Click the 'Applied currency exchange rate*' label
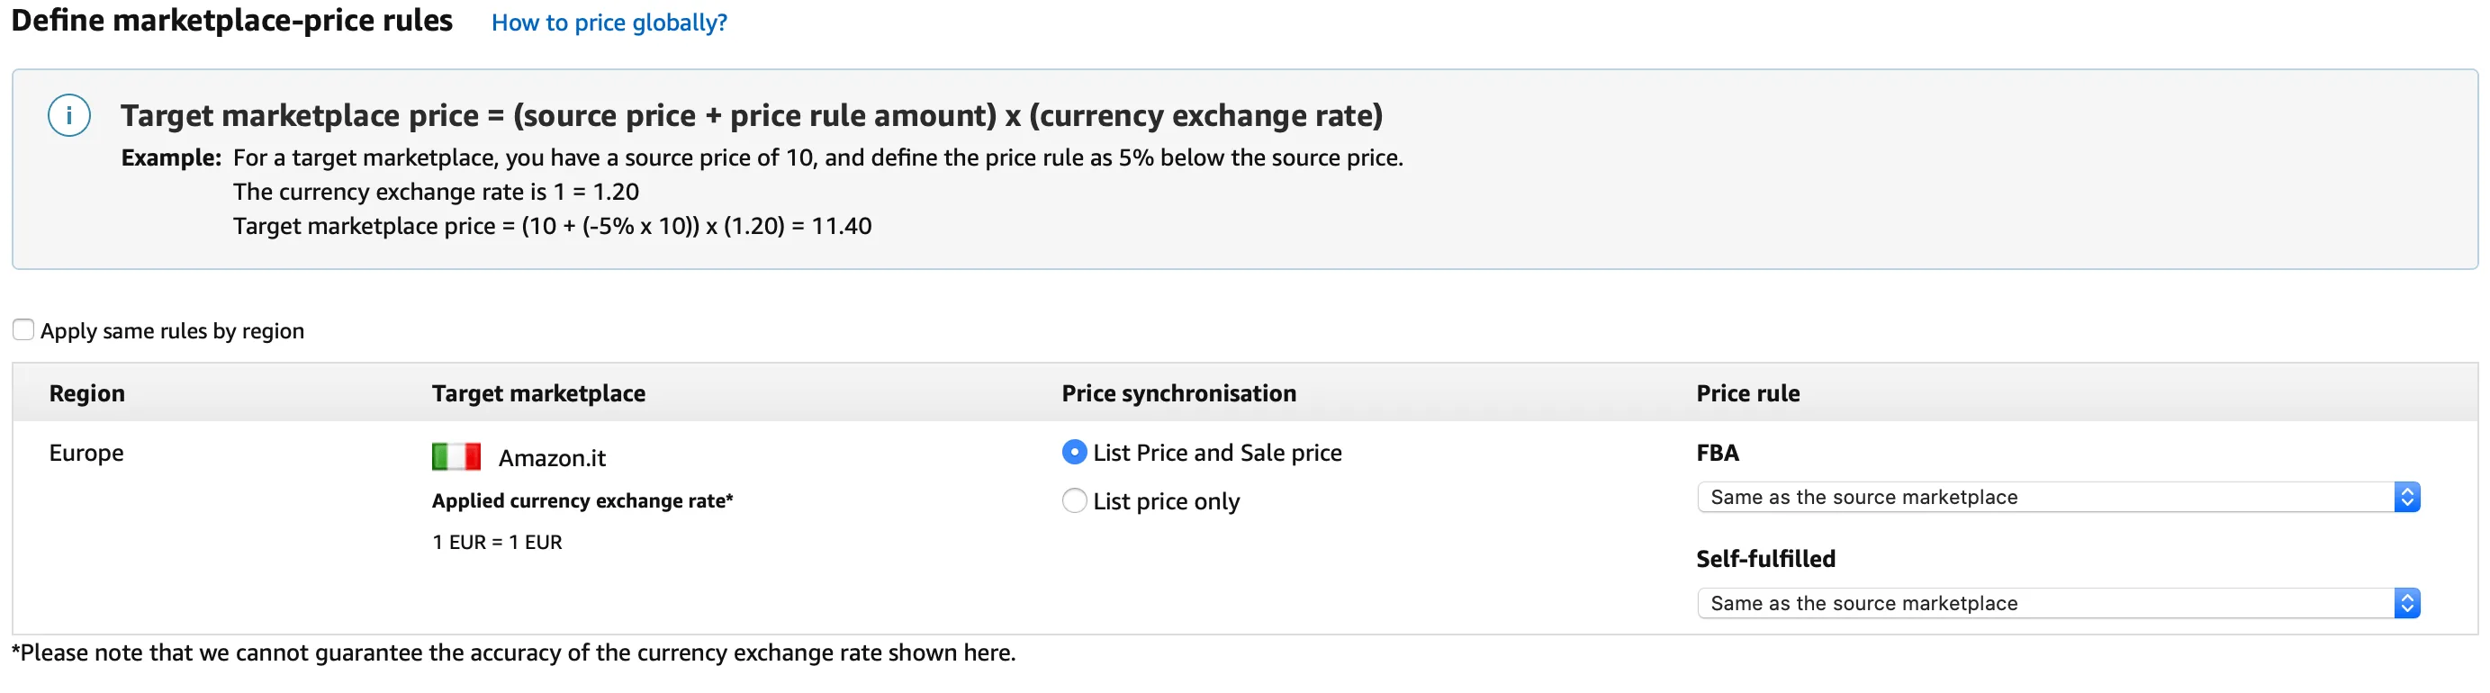The width and height of the screenshot is (2490, 693). pos(582,500)
